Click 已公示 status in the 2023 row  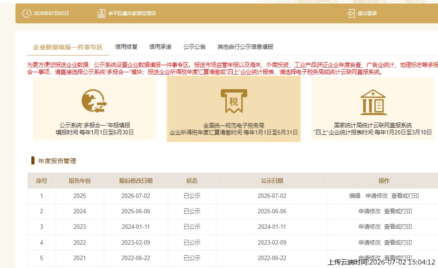coord(192,227)
